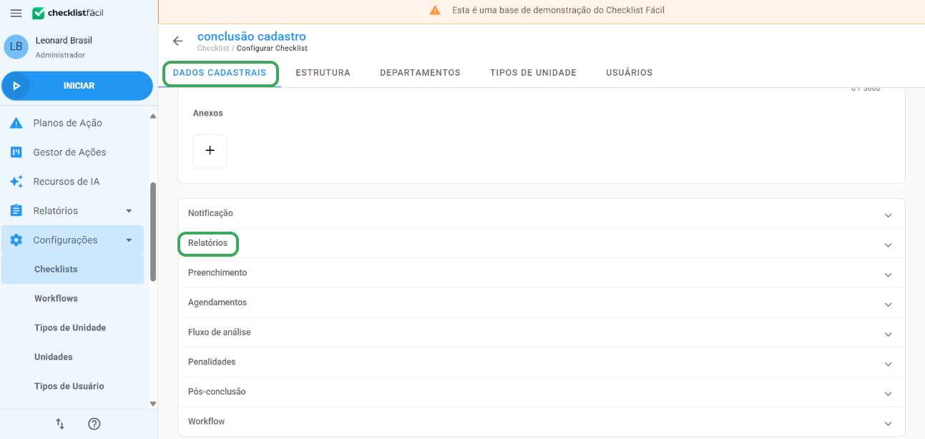Click the Configurar Checklist breadcrumb text
The height and width of the screenshot is (439, 925).
272,49
